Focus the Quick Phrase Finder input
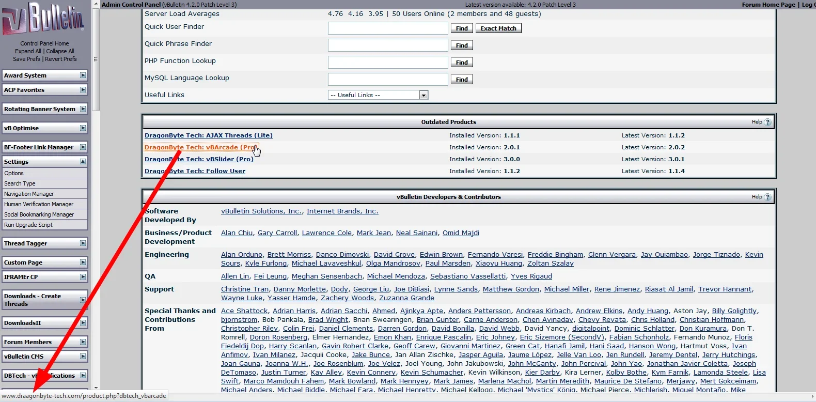This screenshot has width=816, height=402. (388, 45)
